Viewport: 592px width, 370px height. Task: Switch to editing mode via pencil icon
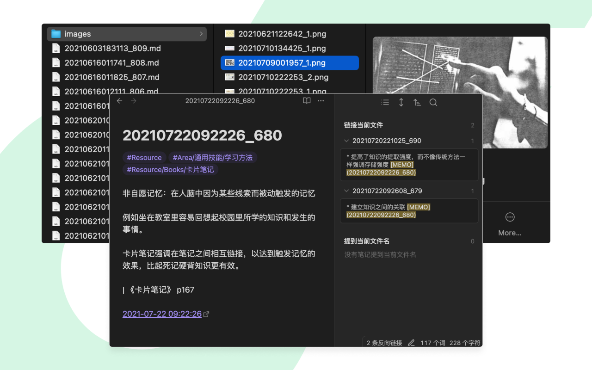coord(411,342)
